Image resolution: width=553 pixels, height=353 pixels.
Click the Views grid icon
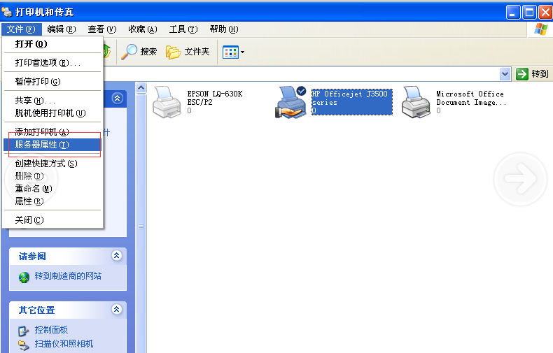pyautogui.click(x=230, y=52)
